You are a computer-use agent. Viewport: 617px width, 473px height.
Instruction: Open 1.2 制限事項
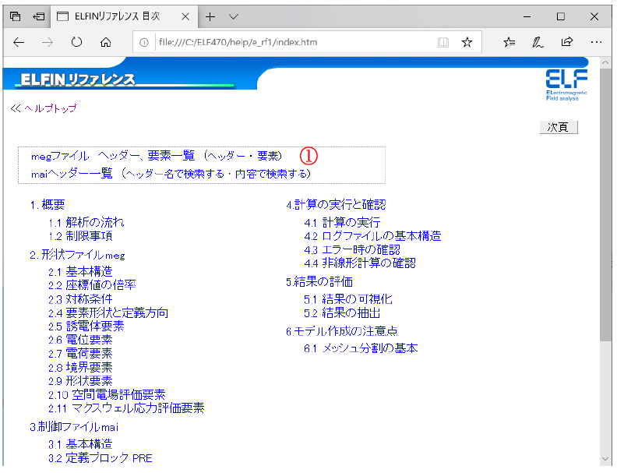click(81, 236)
